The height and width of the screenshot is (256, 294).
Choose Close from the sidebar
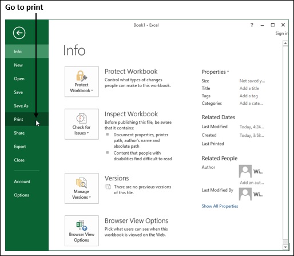point(27,160)
